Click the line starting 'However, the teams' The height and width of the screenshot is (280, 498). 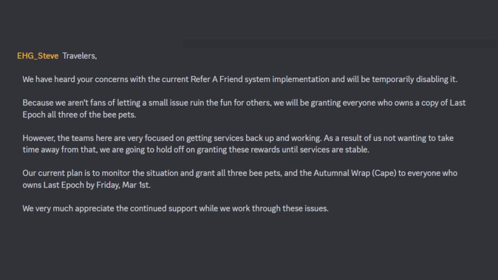click(x=238, y=138)
